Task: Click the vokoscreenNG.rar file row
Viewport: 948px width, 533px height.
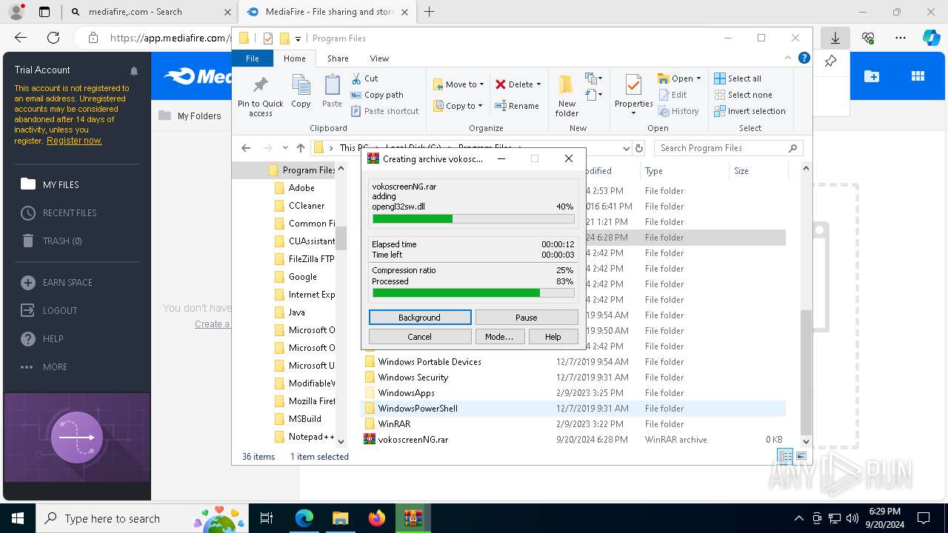Action: [x=574, y=439]
